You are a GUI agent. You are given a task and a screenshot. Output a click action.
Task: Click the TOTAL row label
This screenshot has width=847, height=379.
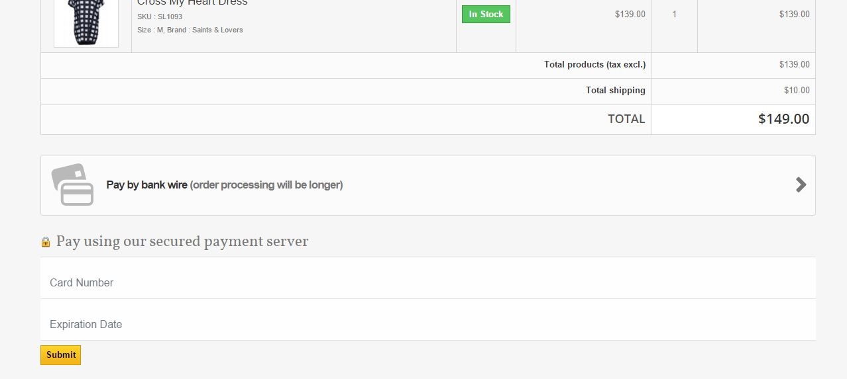pyautogui.click(x=626, y=119)
